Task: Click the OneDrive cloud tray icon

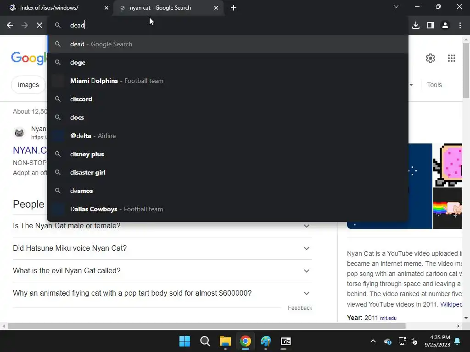Action: [x=387, y=341]
